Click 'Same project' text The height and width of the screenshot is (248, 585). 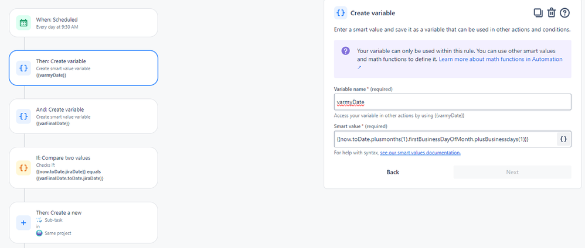pos(58,233)
